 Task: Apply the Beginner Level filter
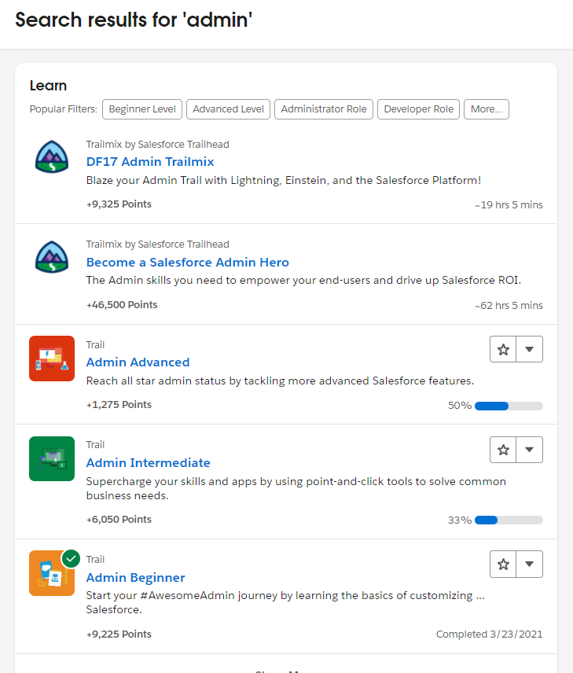click(142, 109)
